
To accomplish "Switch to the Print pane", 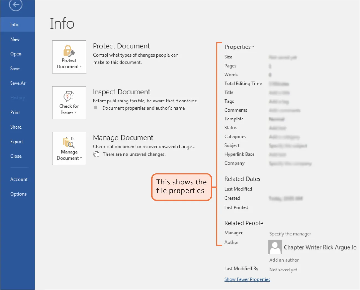I will coord(15,112).
